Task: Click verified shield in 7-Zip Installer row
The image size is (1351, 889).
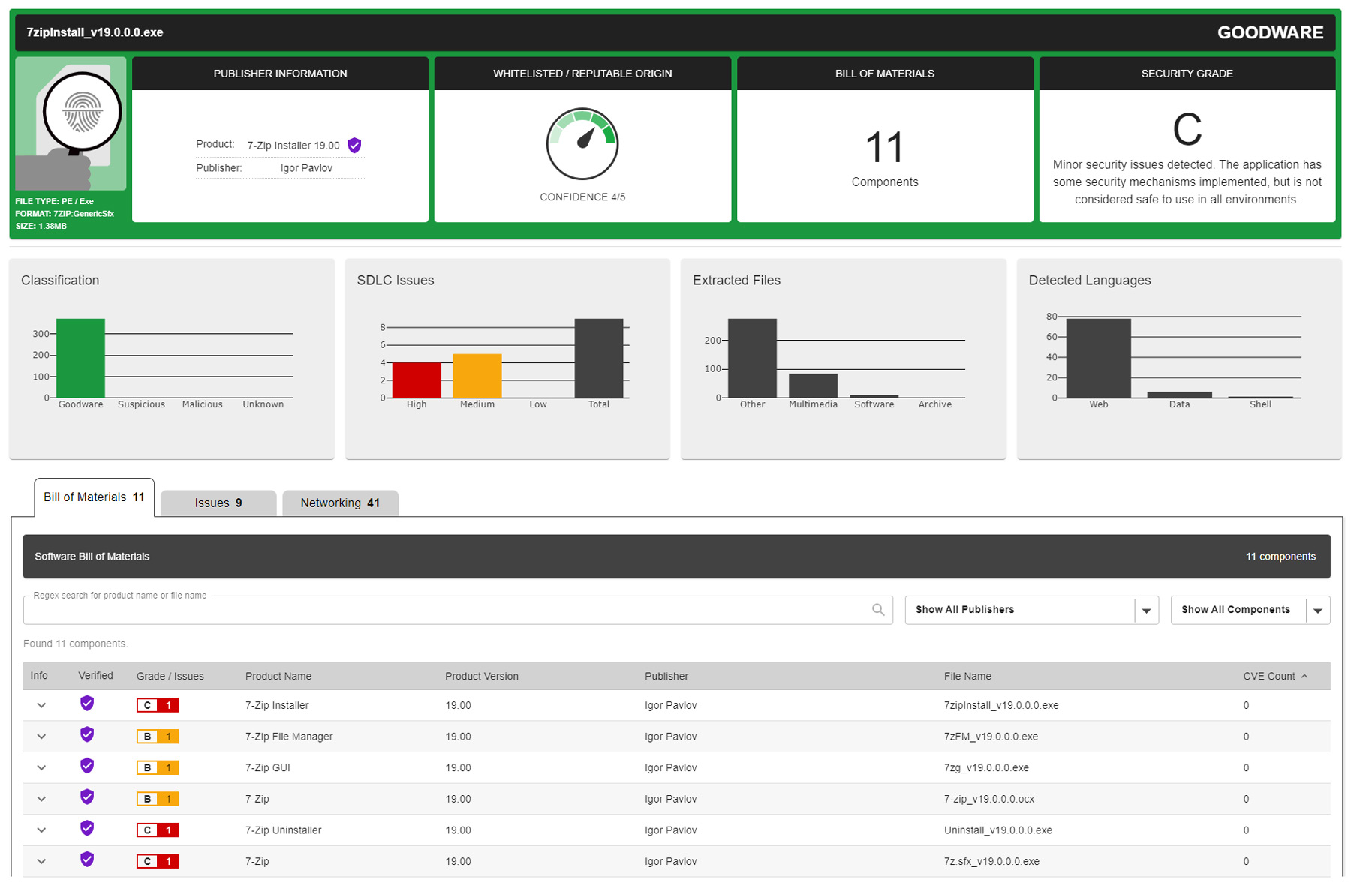Action: pyautogui.click(x=87, y=704)
